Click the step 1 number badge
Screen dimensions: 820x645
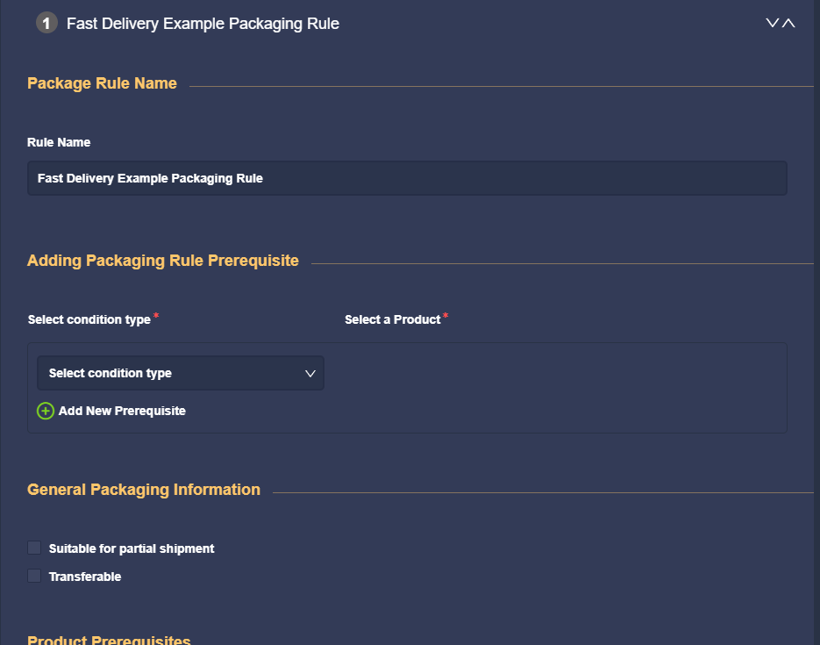[46, 23]
